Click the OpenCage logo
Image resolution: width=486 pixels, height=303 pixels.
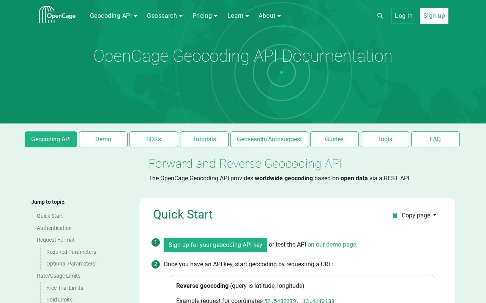point(57,15)
